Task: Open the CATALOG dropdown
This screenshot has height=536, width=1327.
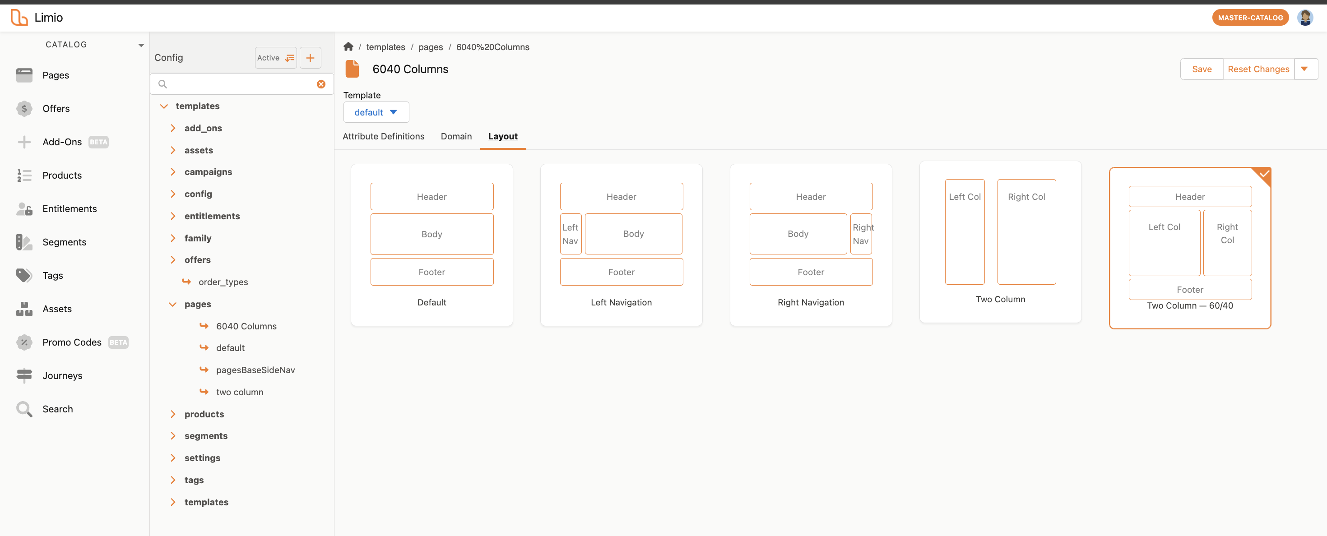Action: (141, 45)
